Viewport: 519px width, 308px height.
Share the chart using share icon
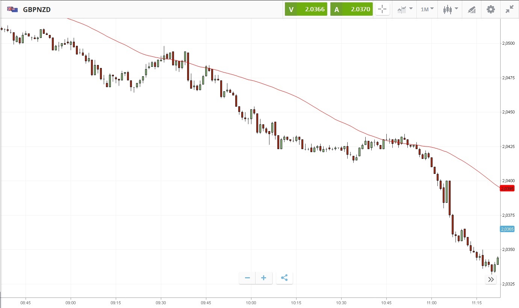tap(284, 278)
